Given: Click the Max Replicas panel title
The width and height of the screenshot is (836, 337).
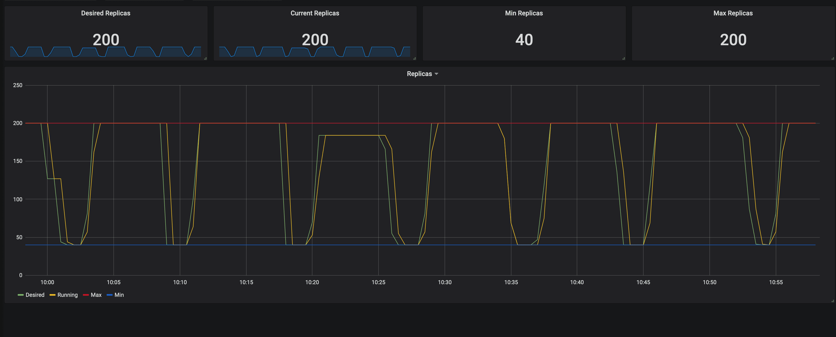Looking at the screenshot, I should coord(732,13).
